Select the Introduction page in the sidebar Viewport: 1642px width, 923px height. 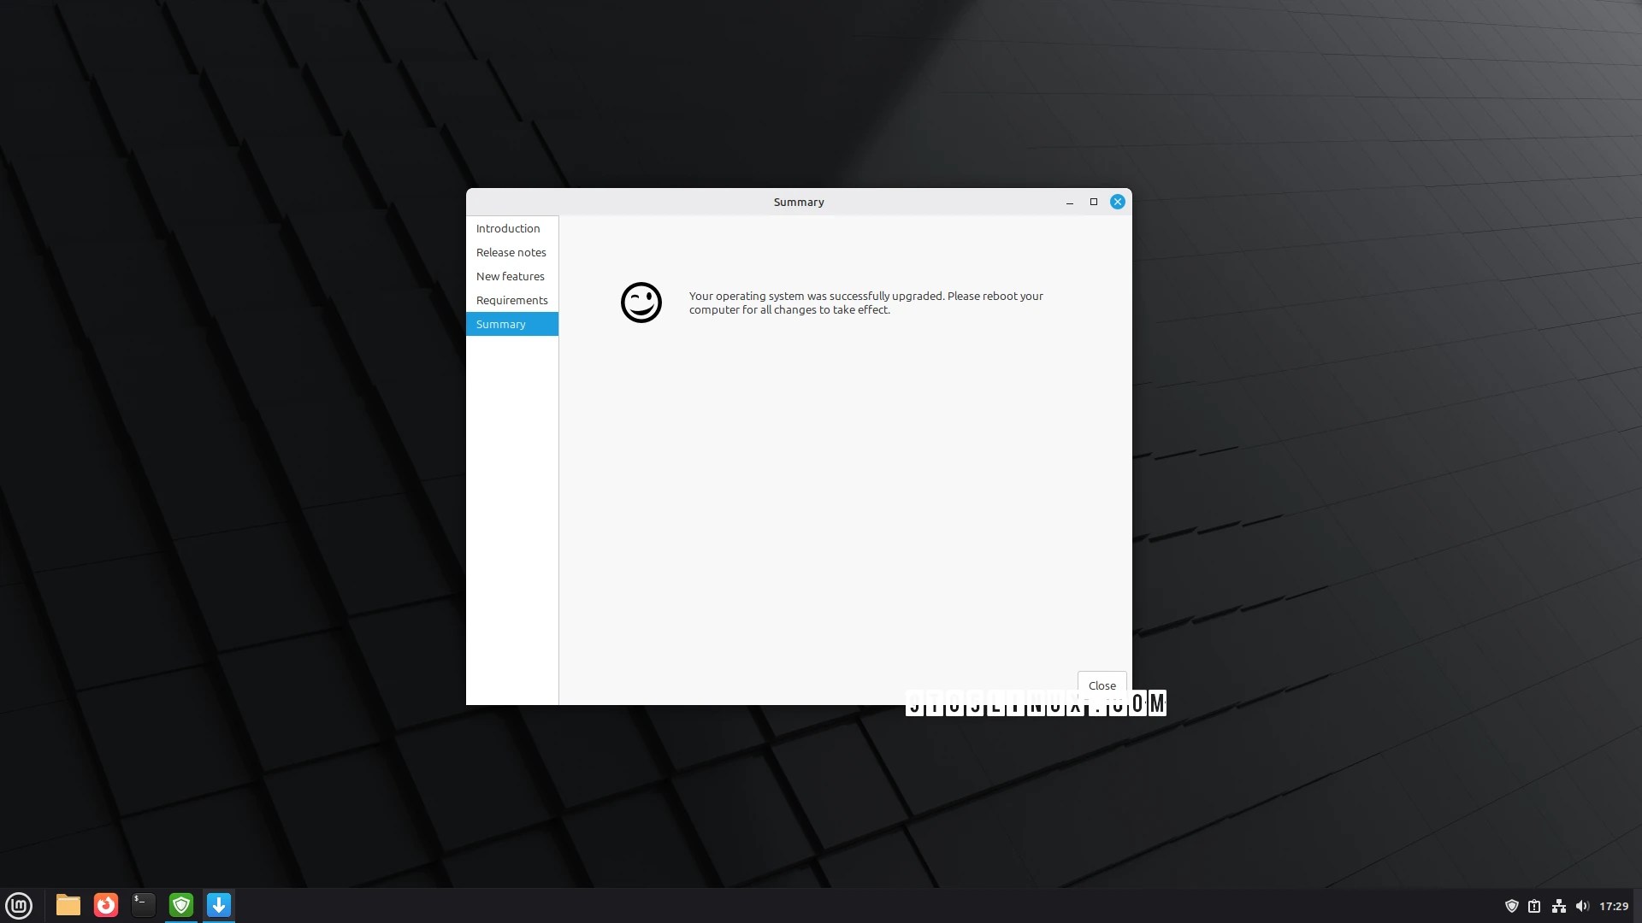(508, 228)
